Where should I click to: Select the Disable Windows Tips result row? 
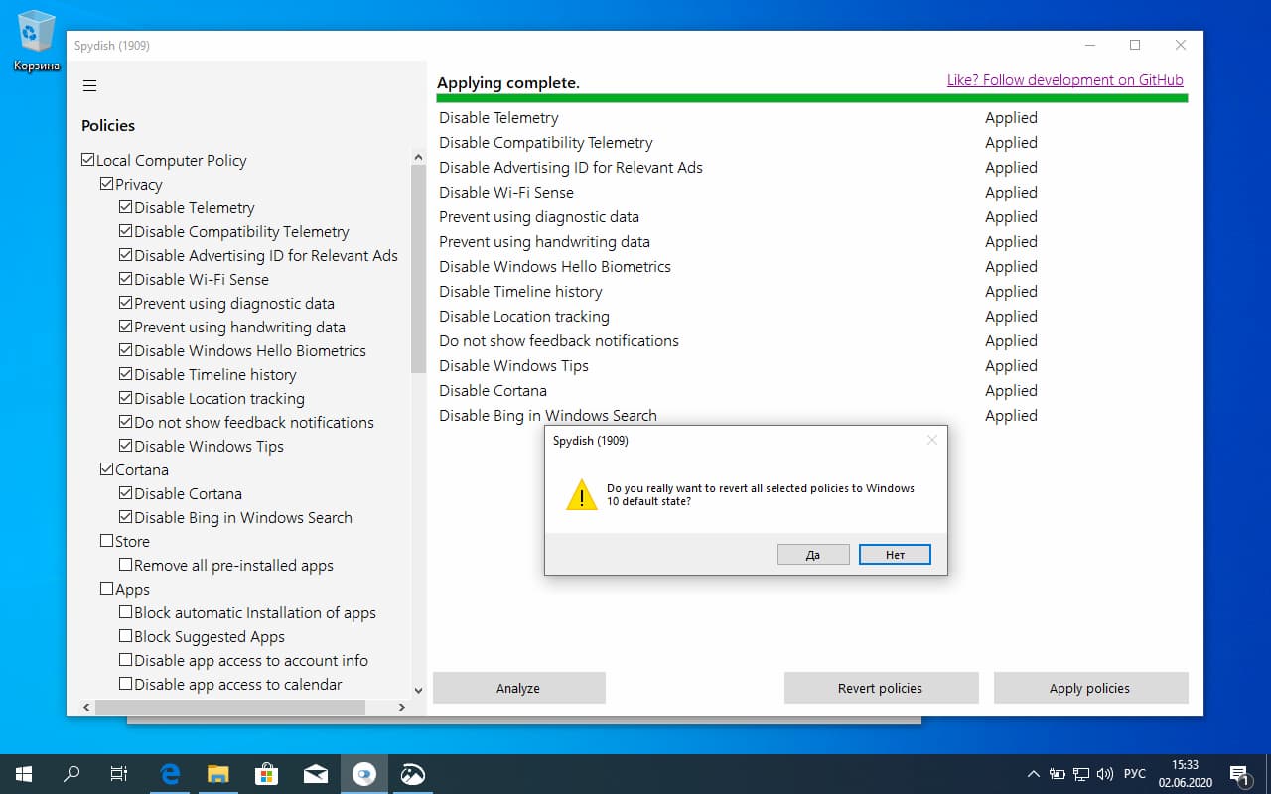(x=812, y=365)
